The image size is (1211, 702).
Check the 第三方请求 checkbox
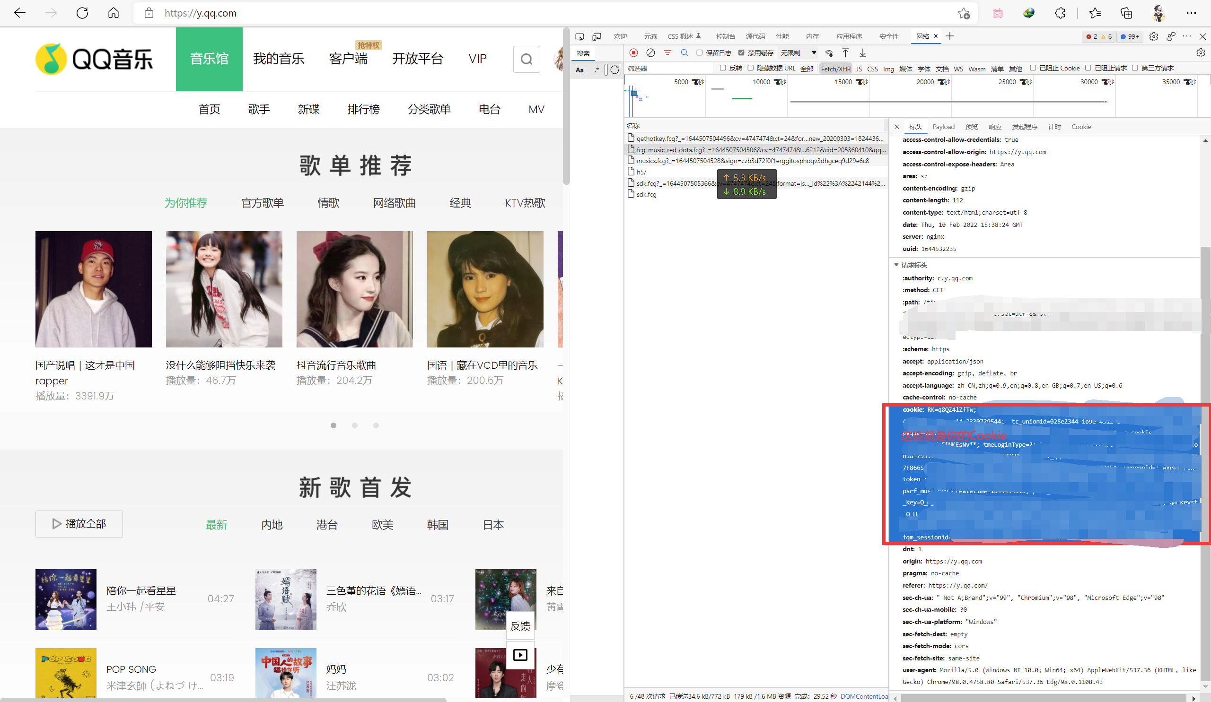coord(1134,68)
